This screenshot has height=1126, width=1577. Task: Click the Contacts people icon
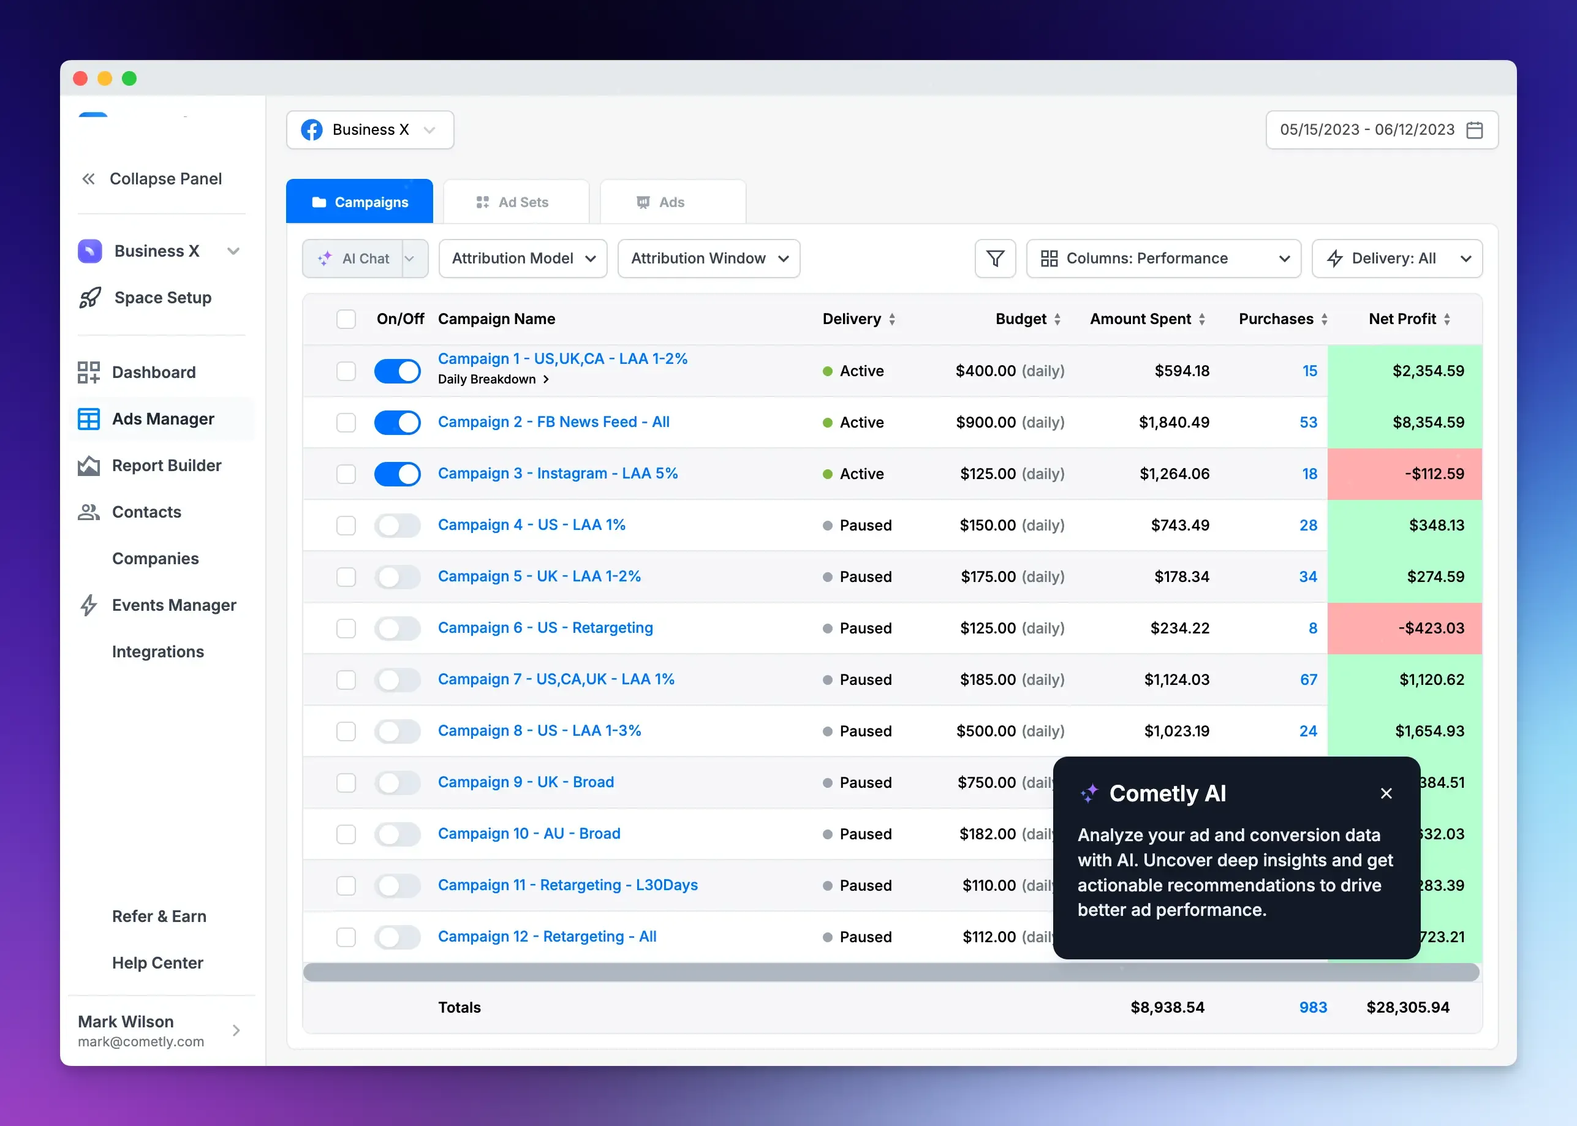tap(89, 512)
